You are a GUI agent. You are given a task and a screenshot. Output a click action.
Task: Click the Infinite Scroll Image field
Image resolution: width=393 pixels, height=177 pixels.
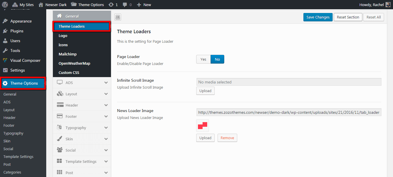point(288,82)
